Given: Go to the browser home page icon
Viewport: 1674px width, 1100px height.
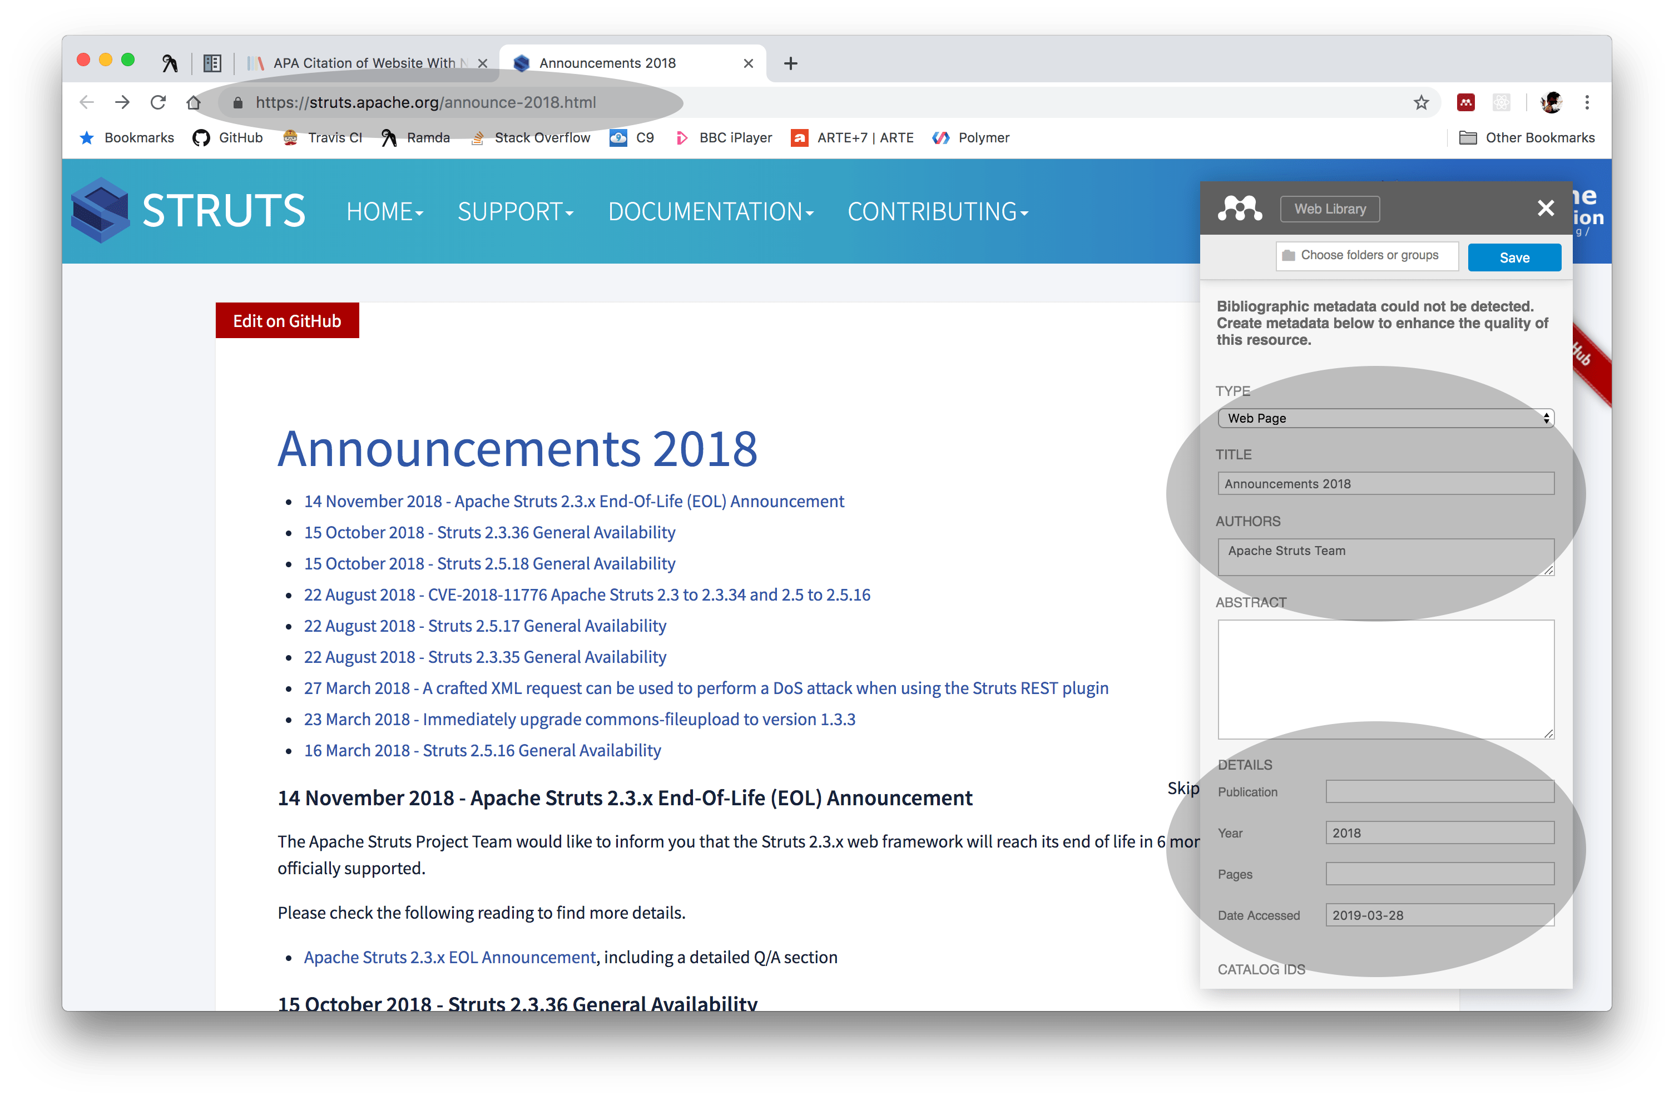Looking at the screenshot, I should (x=194, y=103).
